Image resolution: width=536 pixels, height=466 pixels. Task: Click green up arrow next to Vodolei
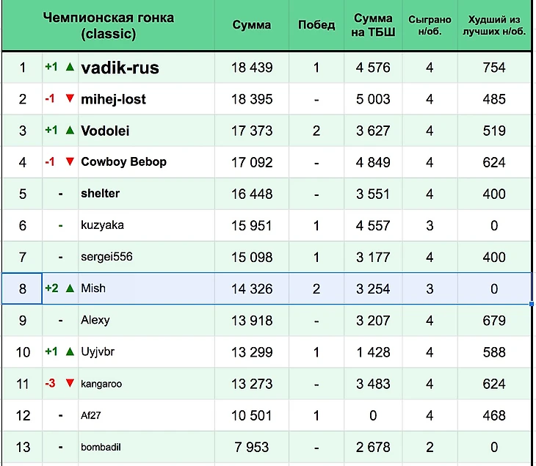point(70,130)
